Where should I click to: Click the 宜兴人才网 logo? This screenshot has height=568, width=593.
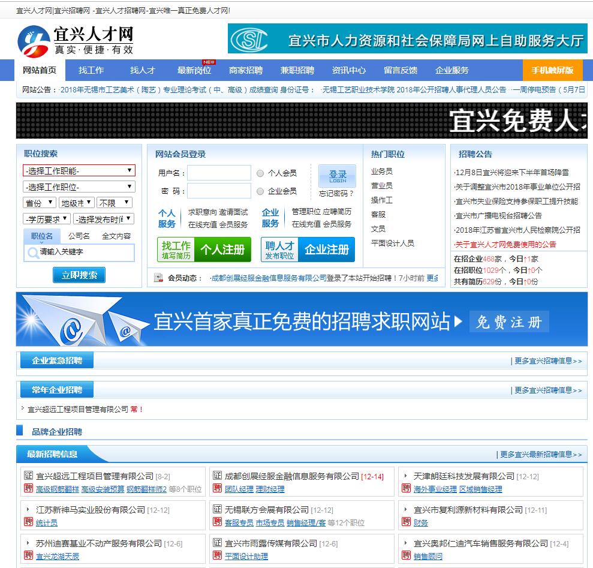76,41
